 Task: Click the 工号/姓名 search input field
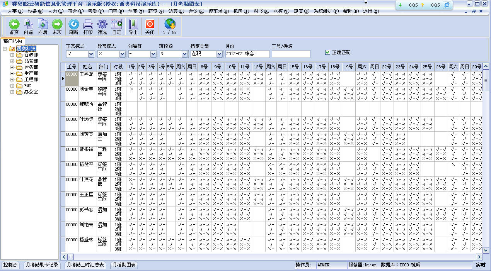(291, 54)
